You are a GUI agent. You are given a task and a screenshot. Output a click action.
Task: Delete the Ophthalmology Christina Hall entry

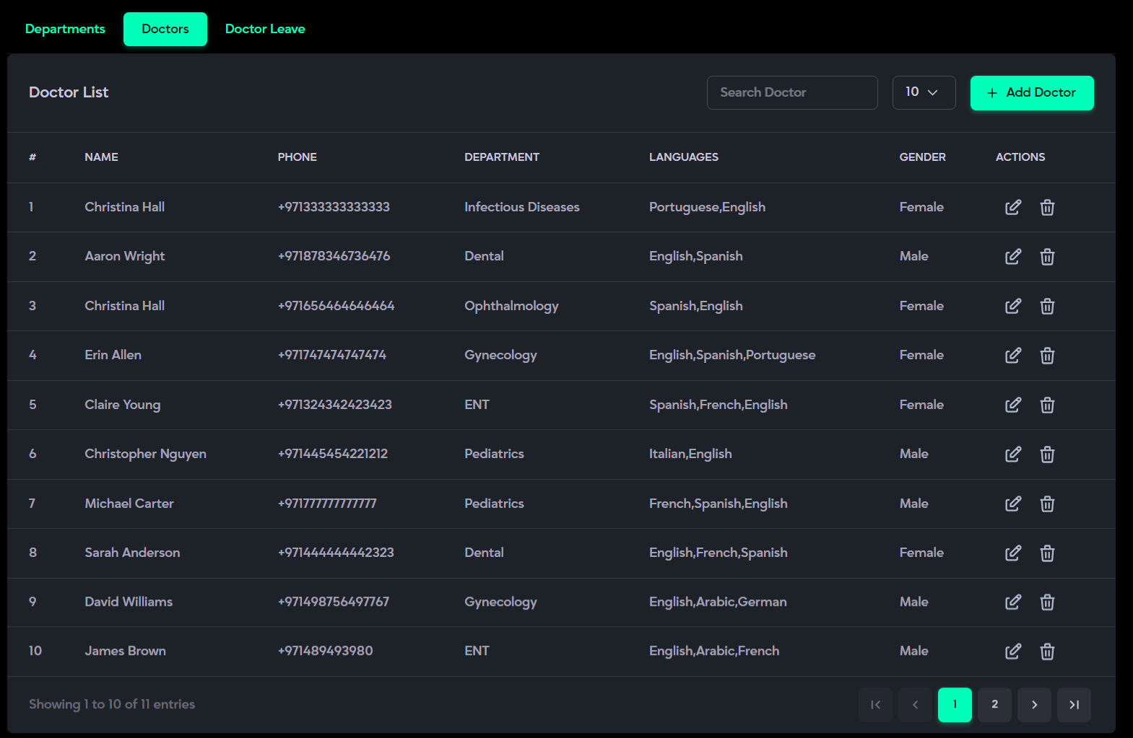pyautogui.click(x=1047, y=307)
